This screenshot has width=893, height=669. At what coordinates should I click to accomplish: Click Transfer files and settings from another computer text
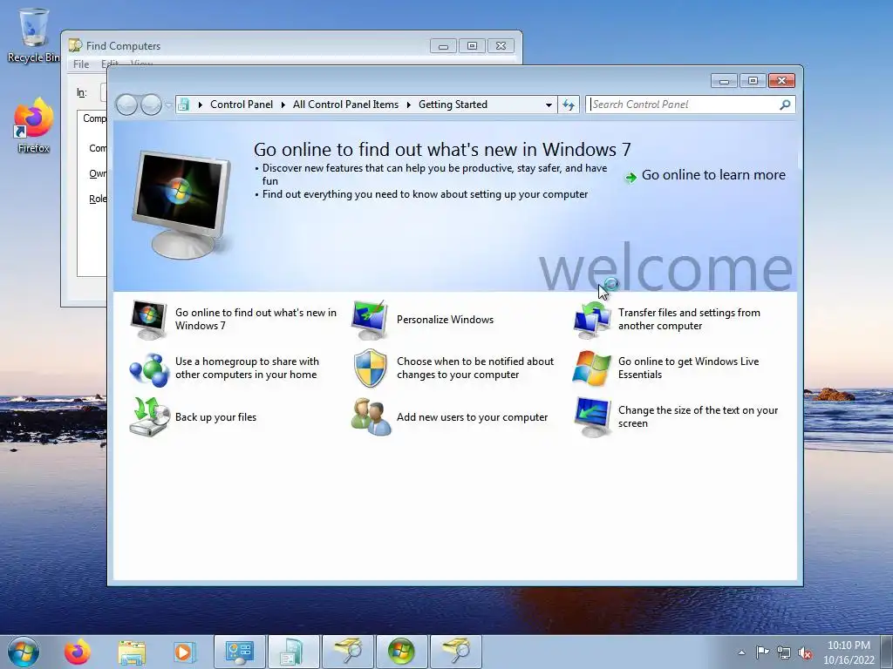point(689,319)
